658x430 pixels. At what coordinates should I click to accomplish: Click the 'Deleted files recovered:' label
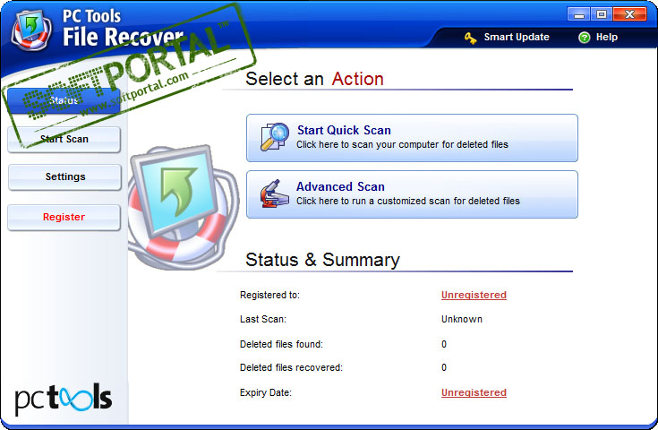point(291,367)
